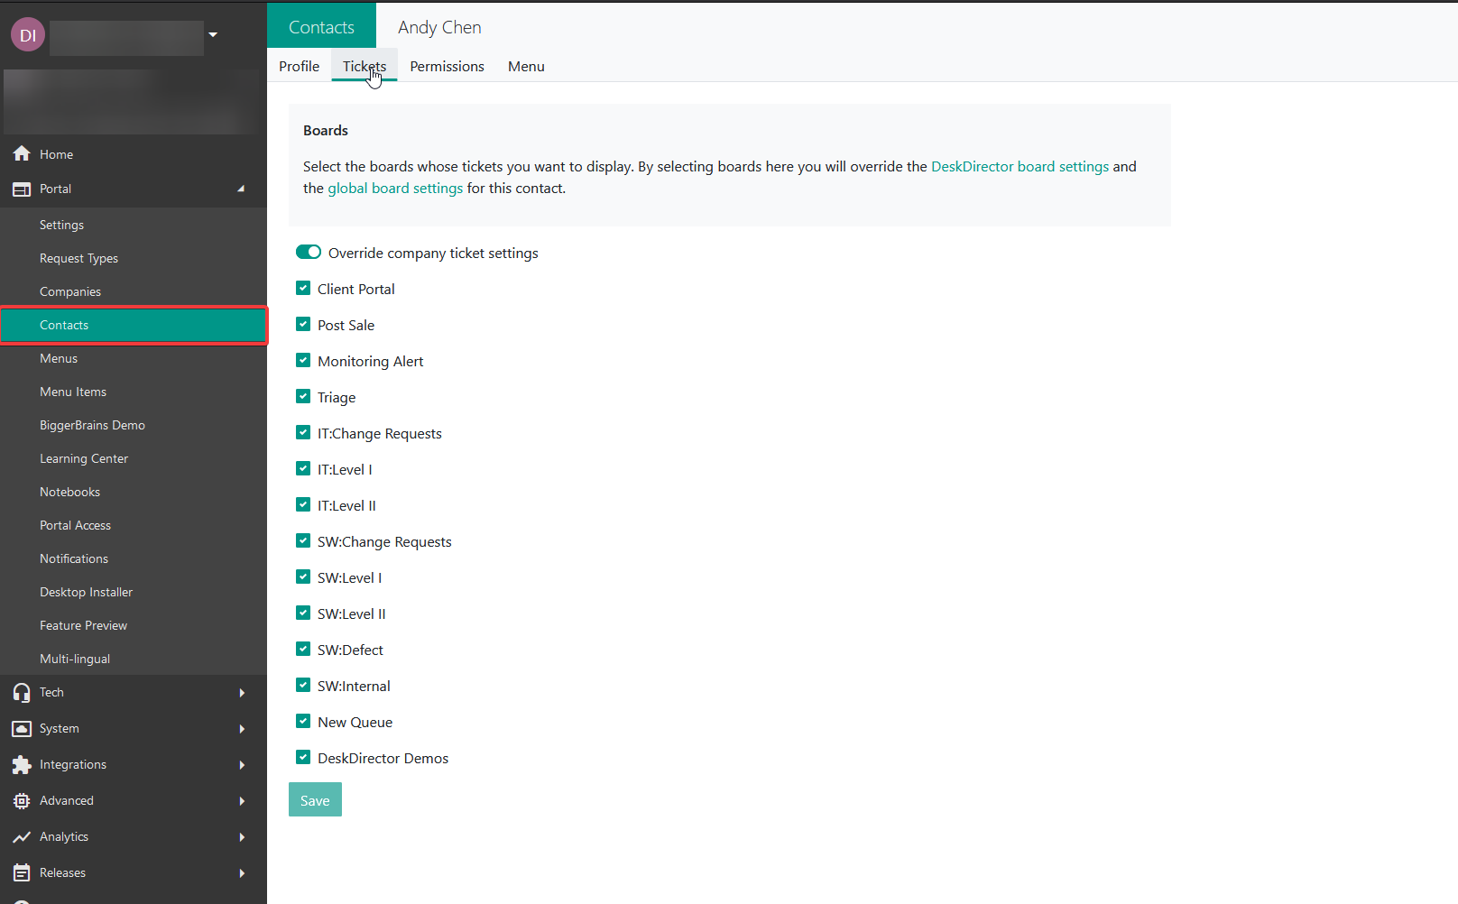Switch to the Profile tab
This screenshot has height=904, width=1458.
(299, 66)
